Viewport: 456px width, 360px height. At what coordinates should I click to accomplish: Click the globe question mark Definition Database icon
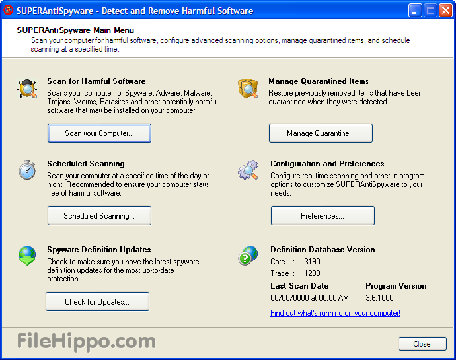click(248, 256)
